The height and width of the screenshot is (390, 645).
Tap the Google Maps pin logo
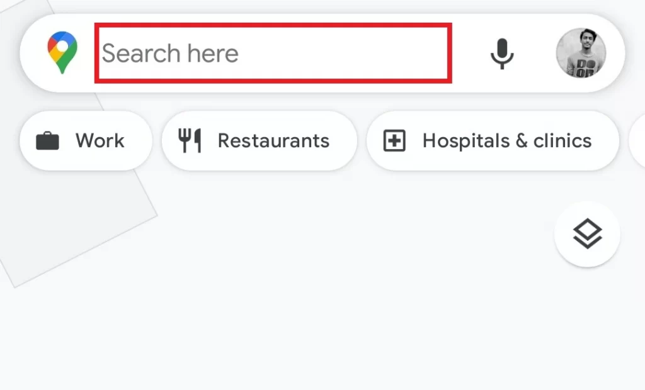pos(62,53)
